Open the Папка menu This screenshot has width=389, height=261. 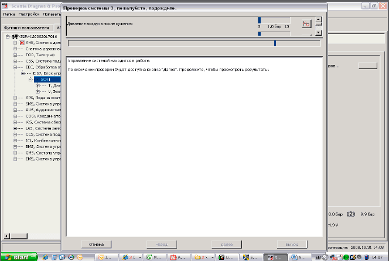point(9,12)
